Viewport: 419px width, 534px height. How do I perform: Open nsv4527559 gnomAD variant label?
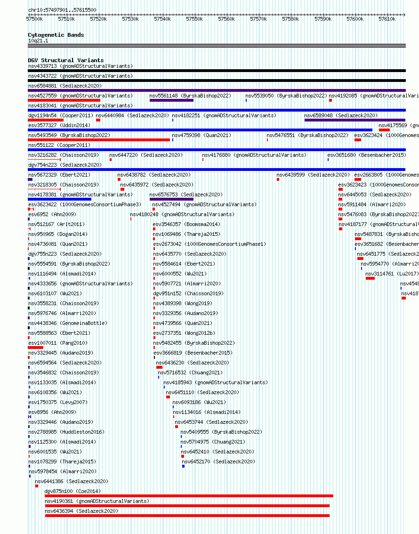click(81, 96)
